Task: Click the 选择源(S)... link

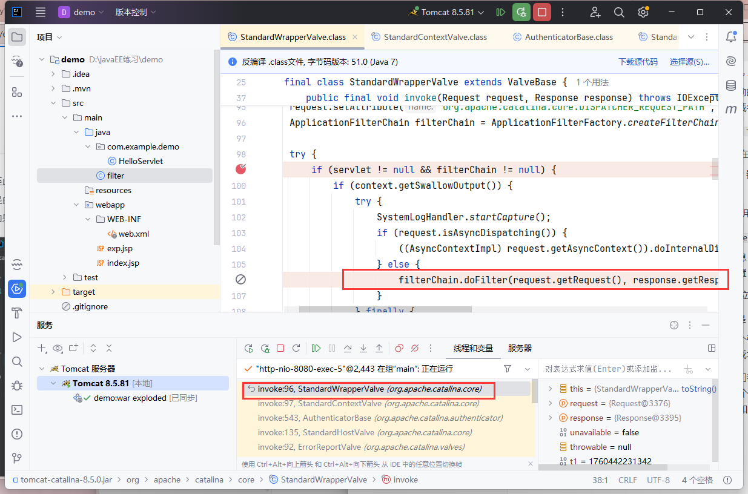Action: coord(689,62)
